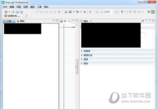
Task: Click the Delete X icon
Action: pos(59,12)
